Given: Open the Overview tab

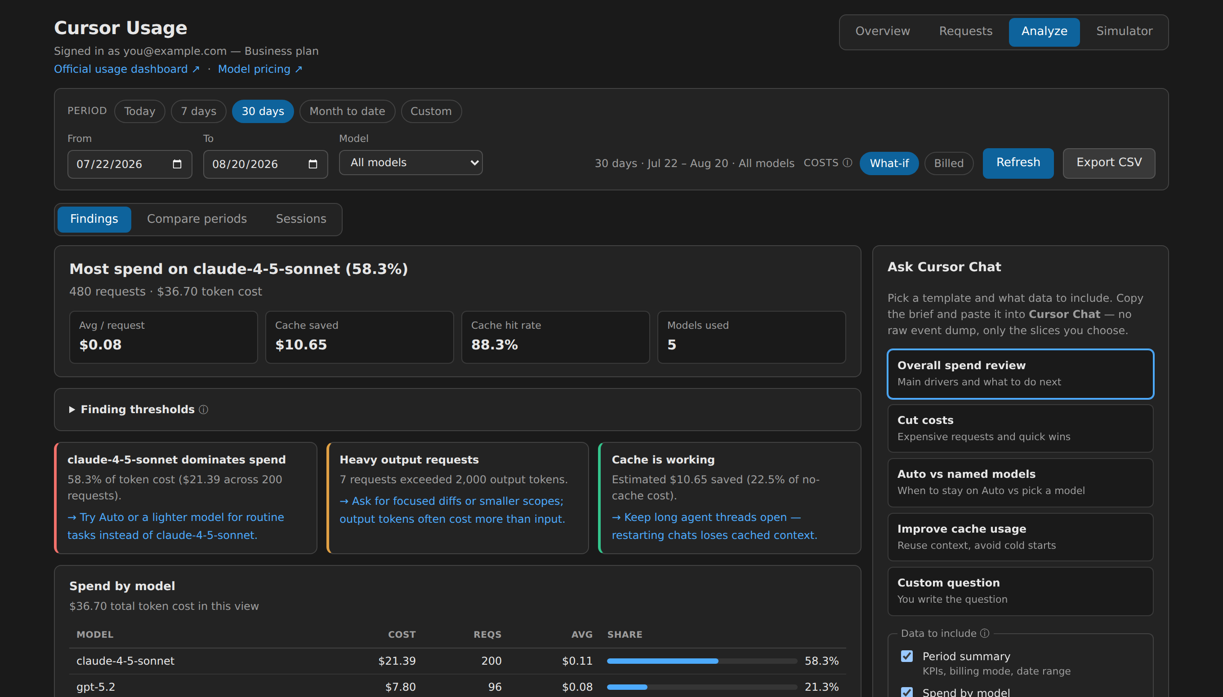Looking at the screenshot, I should 882,31.
